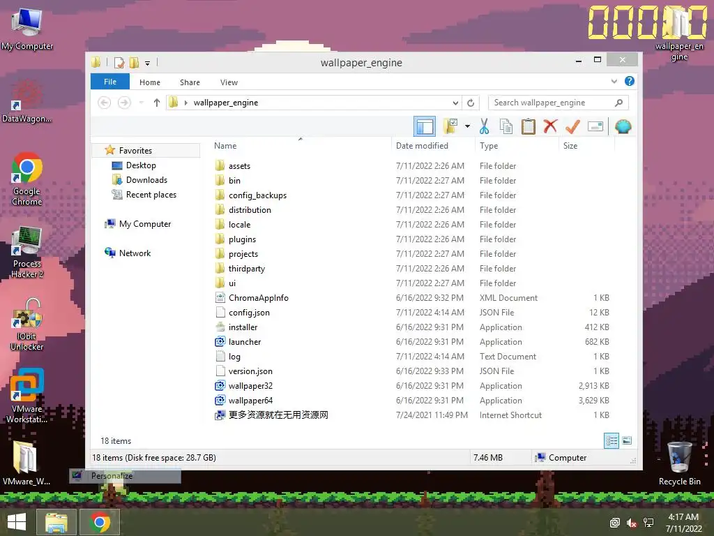Click the Copy documents icon
This screenshot has height=536, width=714.
(x=506, y=126)
